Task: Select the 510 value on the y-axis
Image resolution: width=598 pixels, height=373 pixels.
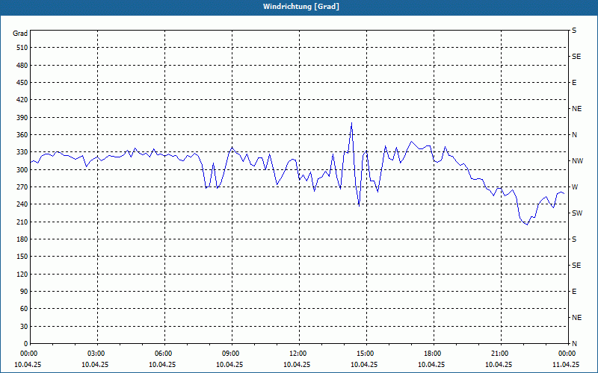Action: coord(22,48)
